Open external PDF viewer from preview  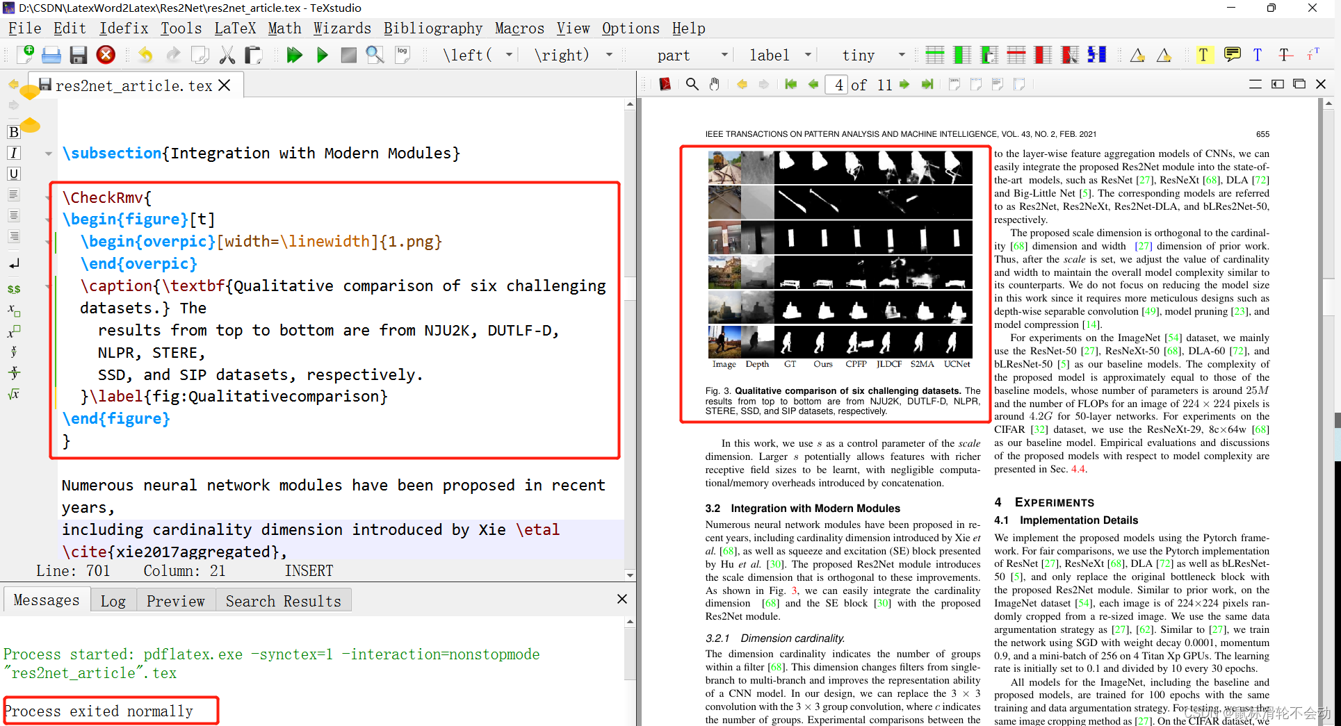point(665,84)
